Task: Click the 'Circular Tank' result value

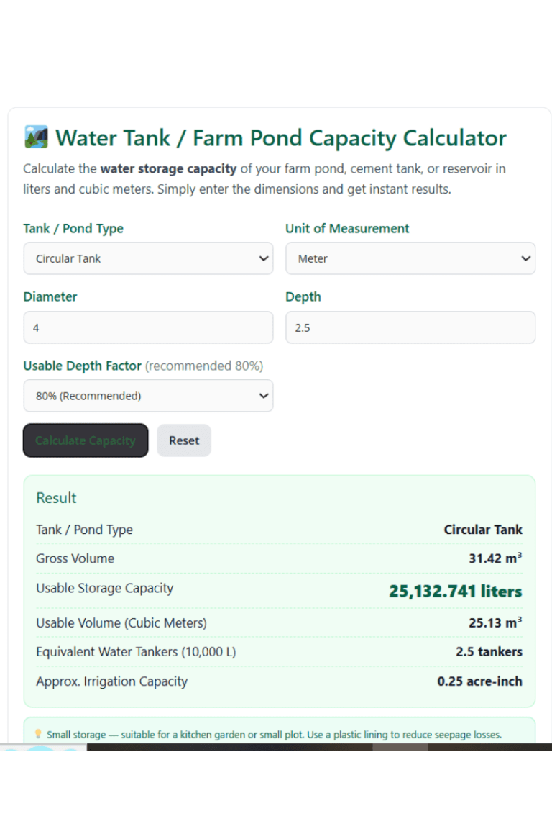Action: tap(483, 530)
